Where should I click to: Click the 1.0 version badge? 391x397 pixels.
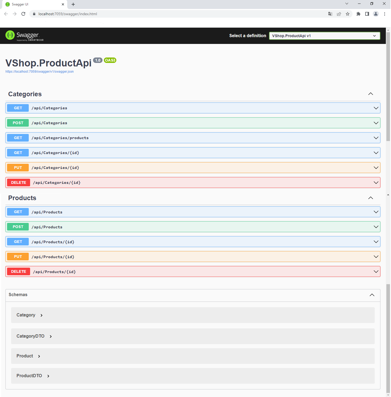(x=98, y=60)
